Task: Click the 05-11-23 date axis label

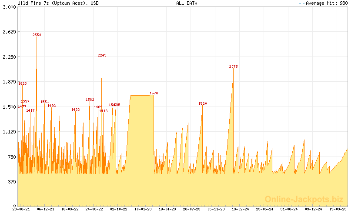Action: point(216,209)
